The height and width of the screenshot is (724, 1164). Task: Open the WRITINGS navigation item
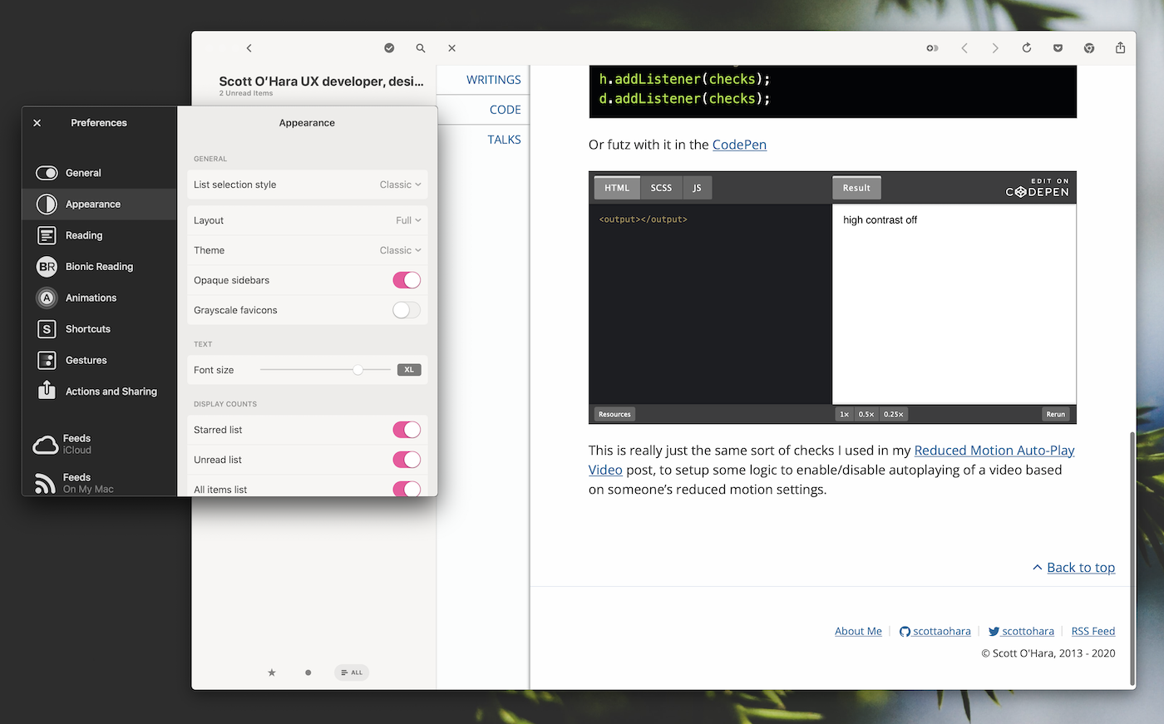point(494,80)
